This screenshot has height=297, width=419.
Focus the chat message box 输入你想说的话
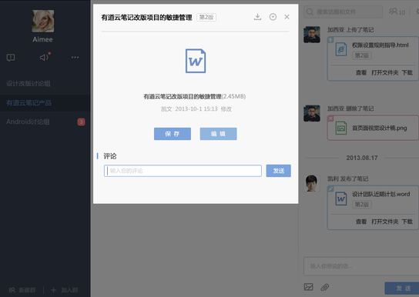click(361, 266)
